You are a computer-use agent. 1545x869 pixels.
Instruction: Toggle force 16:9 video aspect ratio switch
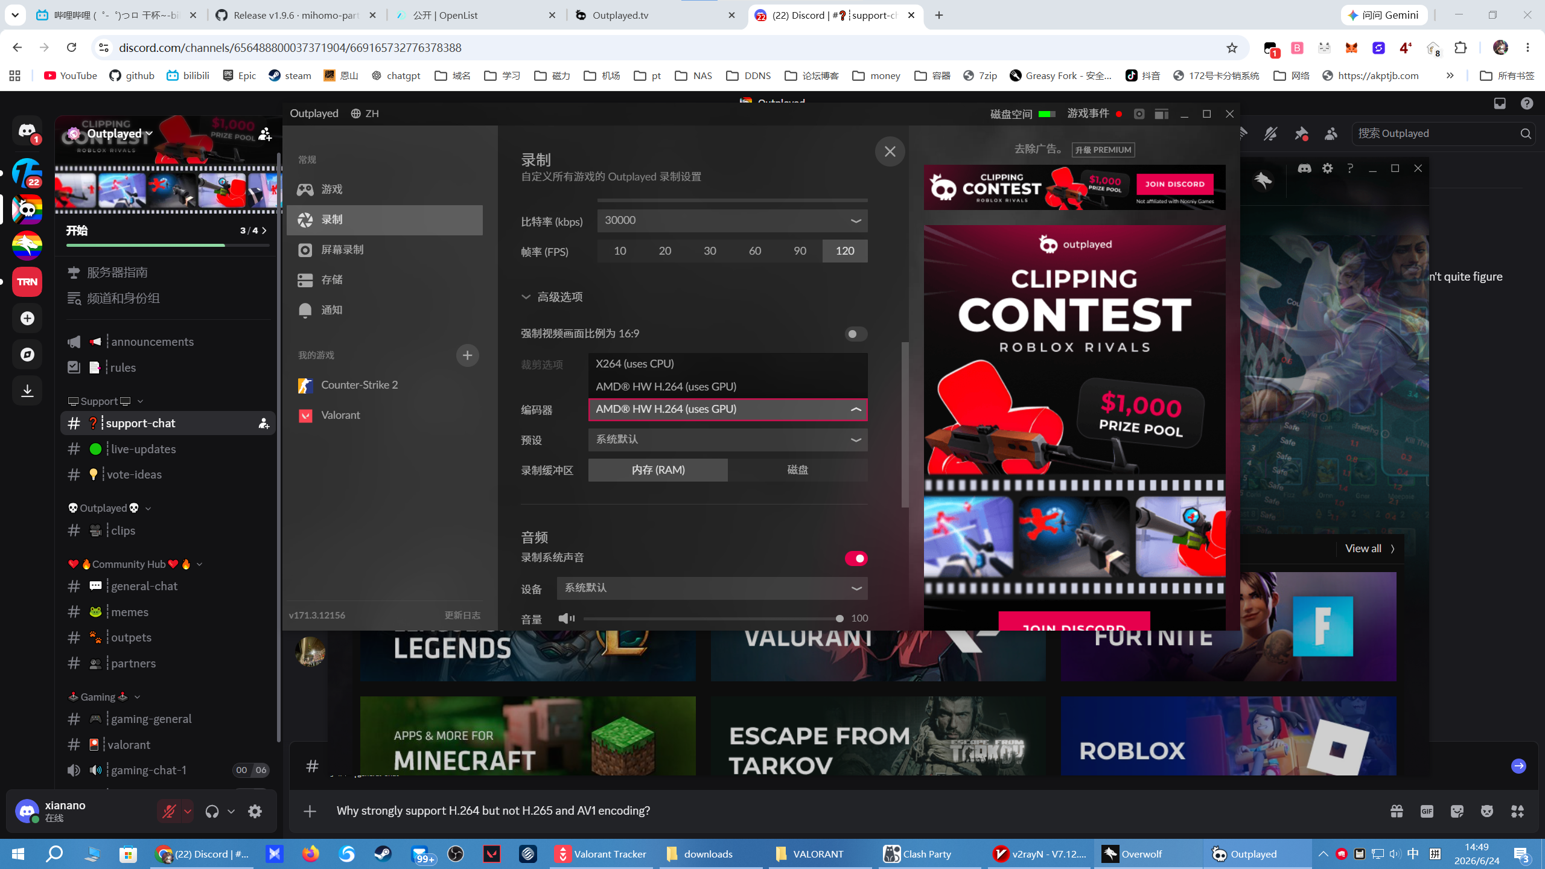[x=856, y=334]
